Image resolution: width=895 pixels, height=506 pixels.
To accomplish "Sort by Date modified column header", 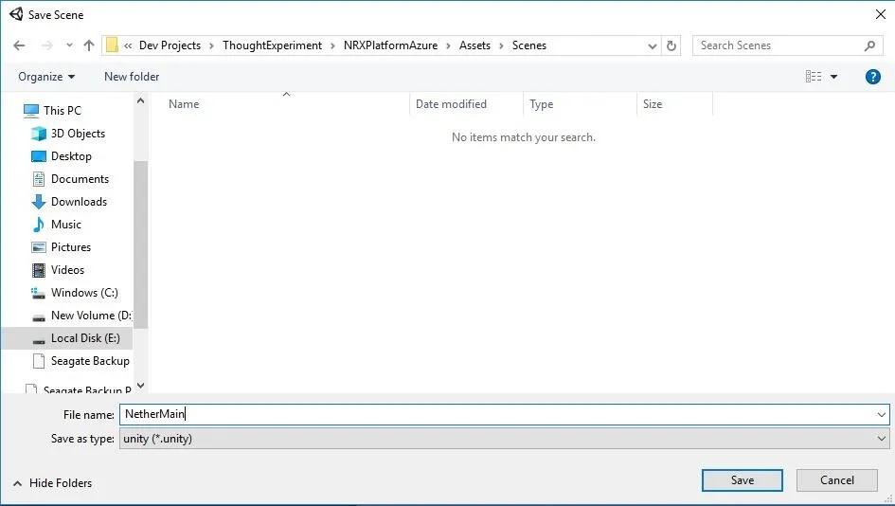I will pyautogui.click(x=451, y=104).
